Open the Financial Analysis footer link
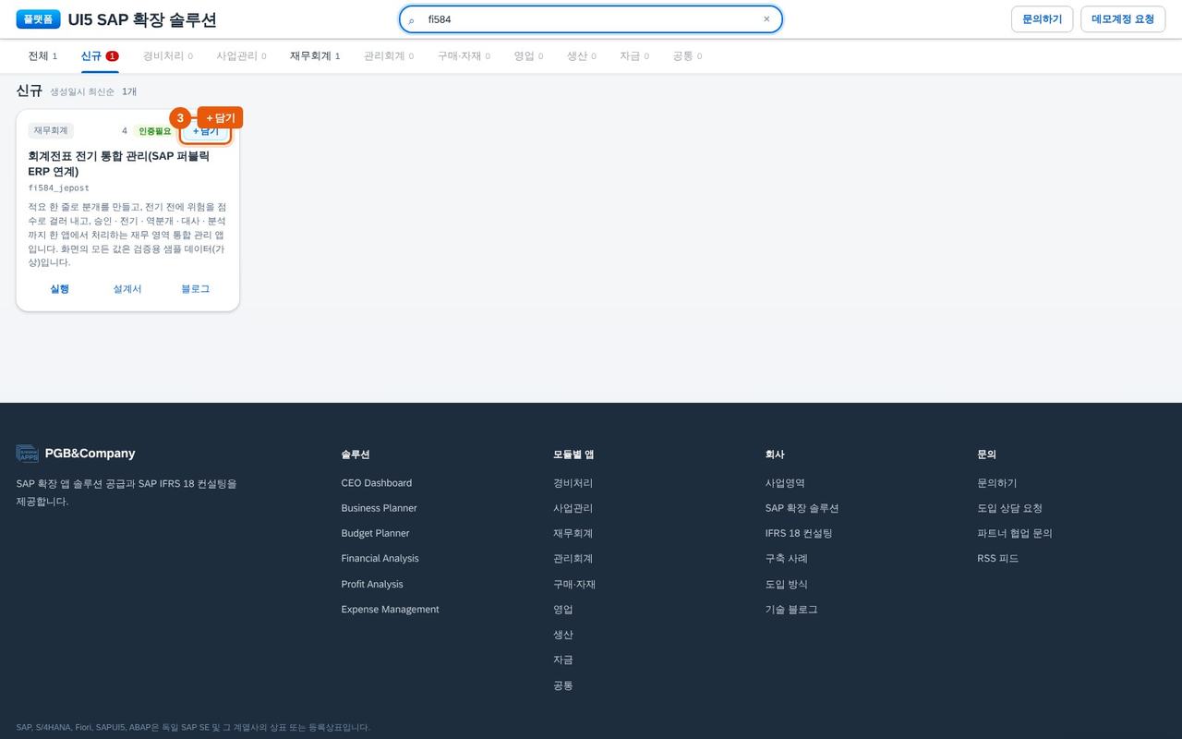This screenshot has height=739, width=1182. pos(380,558)
